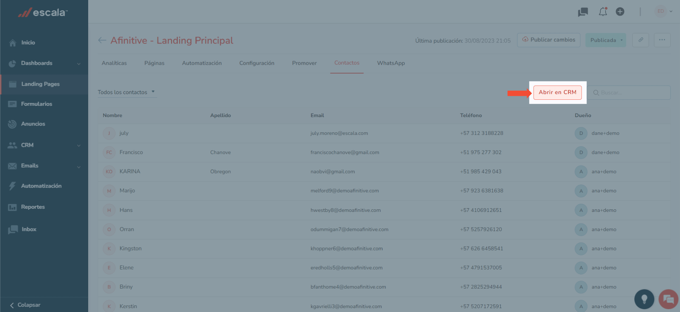Open the three-dots more options menu

662,40
